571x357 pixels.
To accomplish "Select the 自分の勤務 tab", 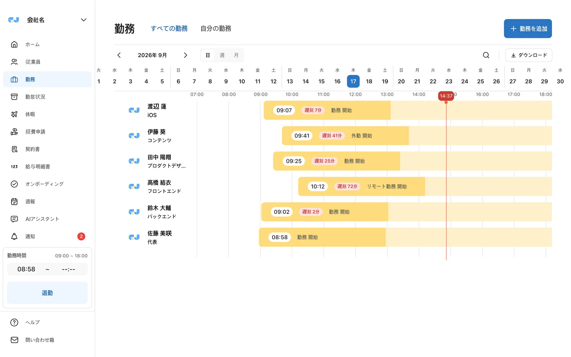I will click(216, 29).
